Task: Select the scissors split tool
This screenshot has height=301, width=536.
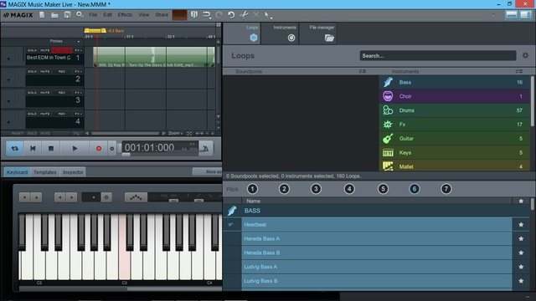Action: point(244,15)
